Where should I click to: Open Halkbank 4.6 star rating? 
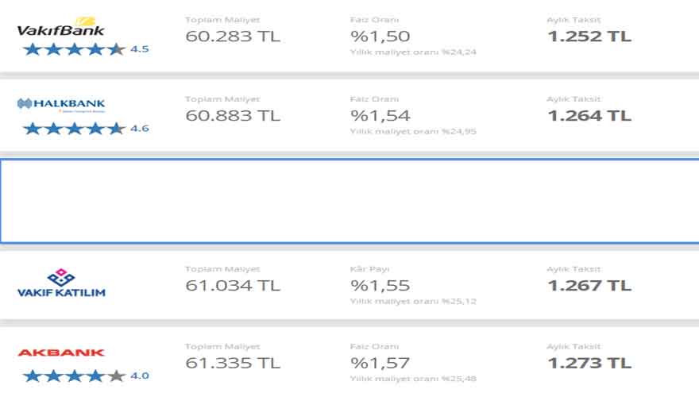[x=86, y=129]
